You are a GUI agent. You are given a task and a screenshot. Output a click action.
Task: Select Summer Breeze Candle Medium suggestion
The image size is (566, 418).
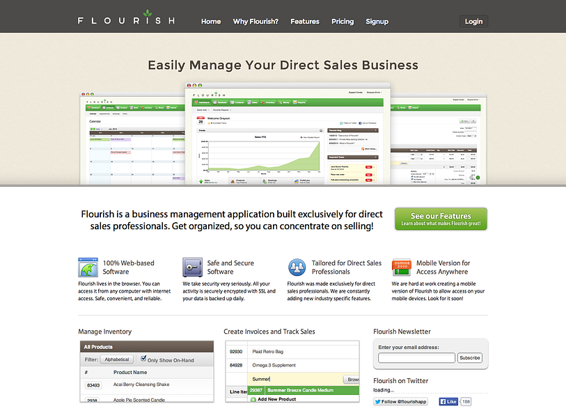[x=304, y=390]
